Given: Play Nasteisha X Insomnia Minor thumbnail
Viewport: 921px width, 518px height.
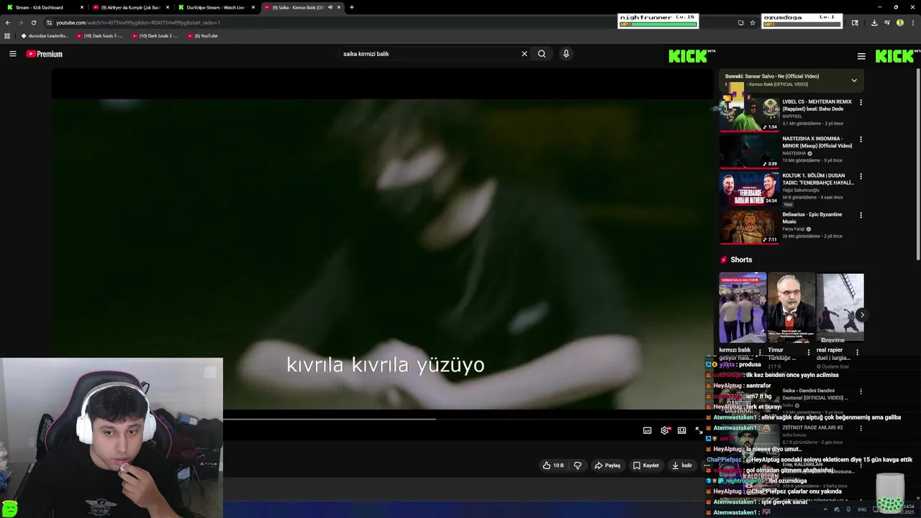Looking at the screenshot, I should click(749, 151).
